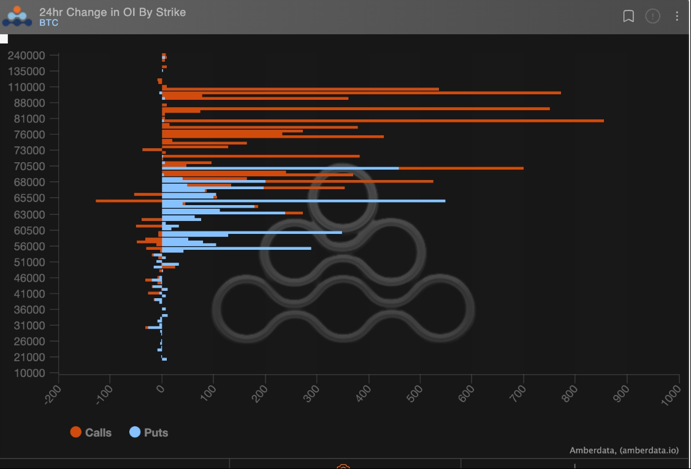Hide the Calls series via legend label
Viewport: 691px width, 469px height.
[98, 433]
